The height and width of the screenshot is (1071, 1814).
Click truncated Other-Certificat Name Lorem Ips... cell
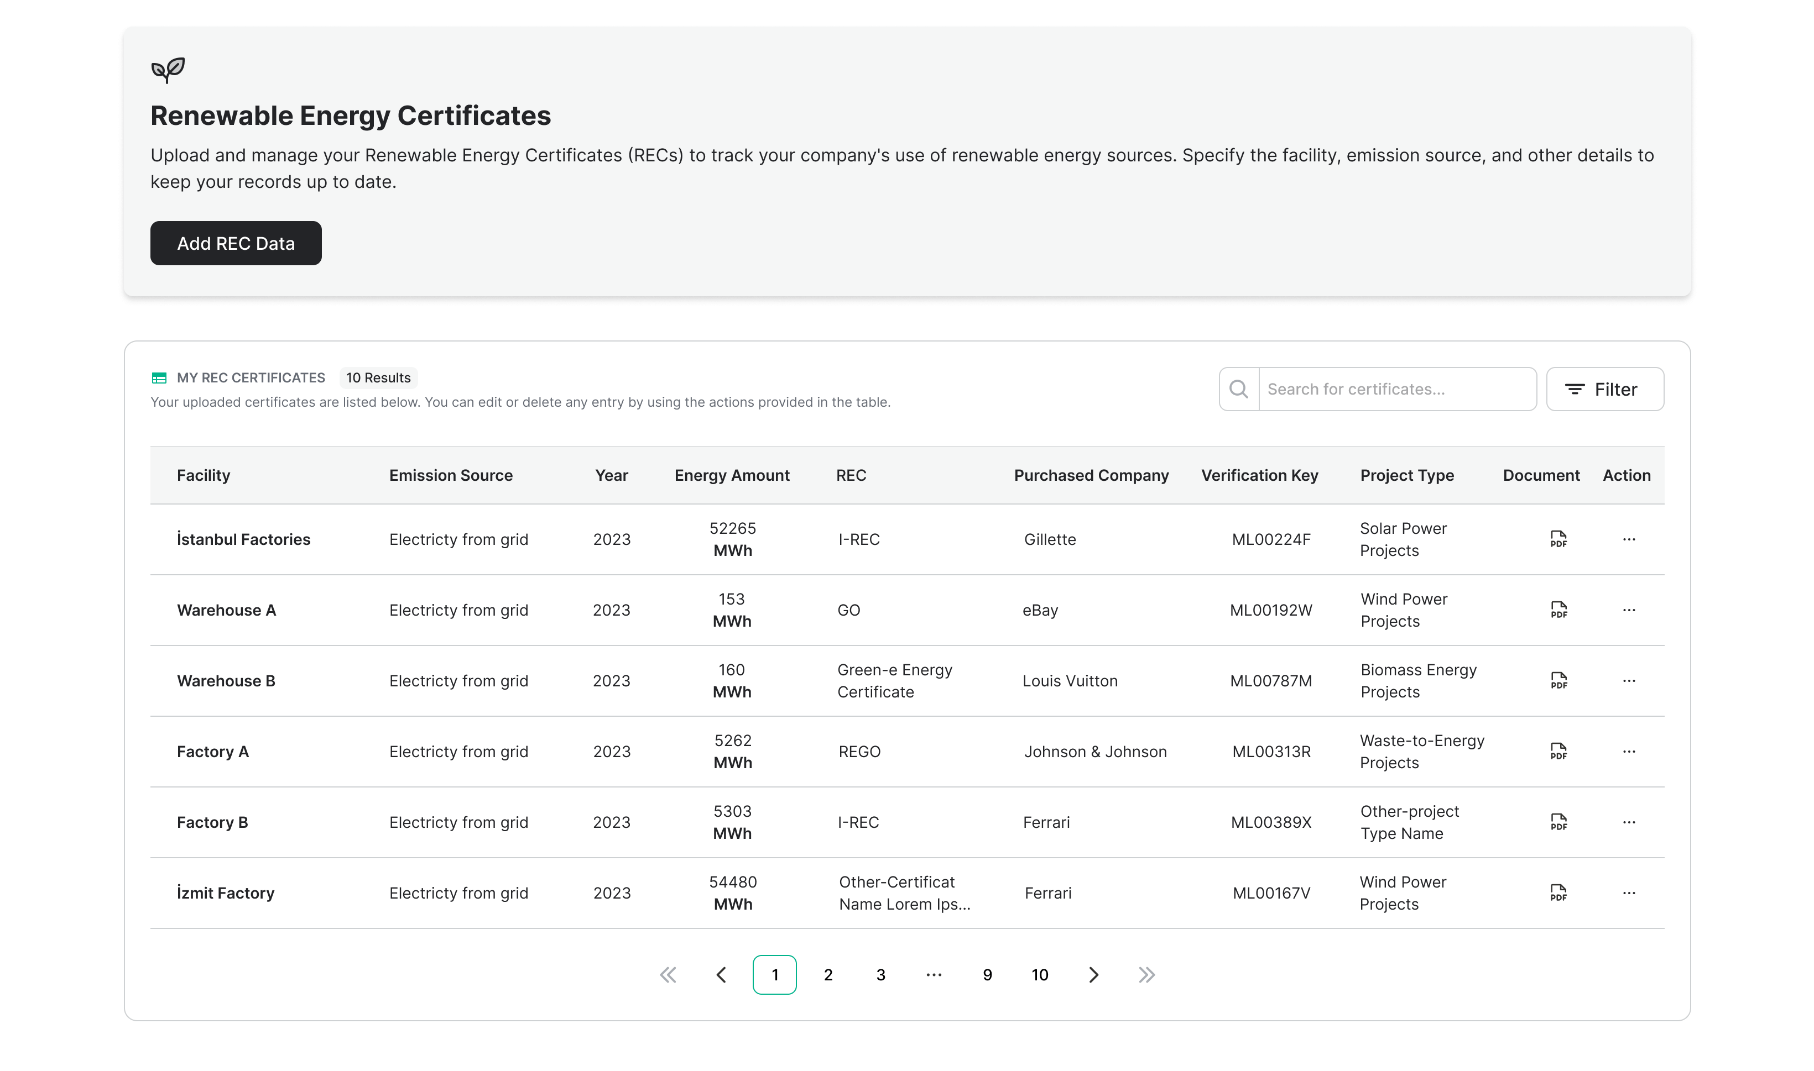904,893
